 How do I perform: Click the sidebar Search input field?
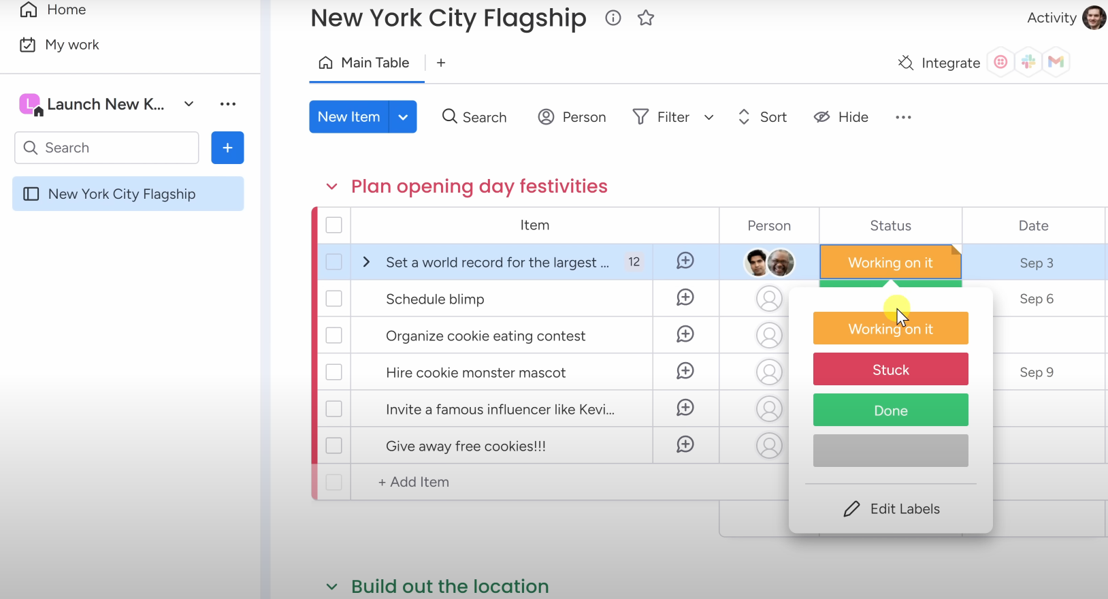point(107,148)
